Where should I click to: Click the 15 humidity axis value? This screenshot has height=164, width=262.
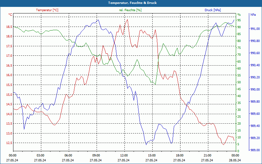(x=239, y=130)
